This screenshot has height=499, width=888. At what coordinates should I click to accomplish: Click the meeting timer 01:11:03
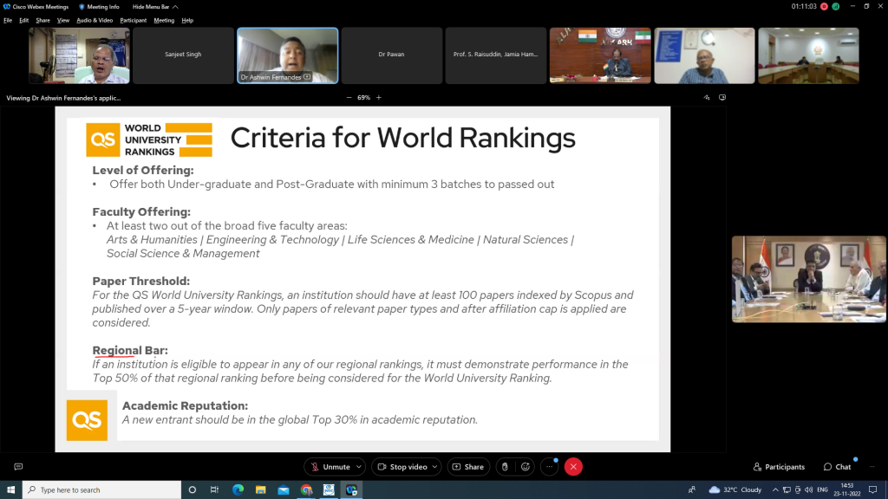click(804, 7)
